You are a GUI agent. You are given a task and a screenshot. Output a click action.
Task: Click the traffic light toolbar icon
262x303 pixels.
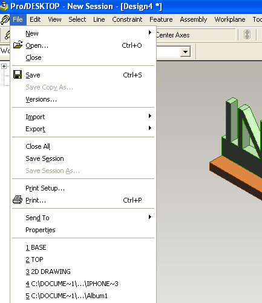[247, 34]
